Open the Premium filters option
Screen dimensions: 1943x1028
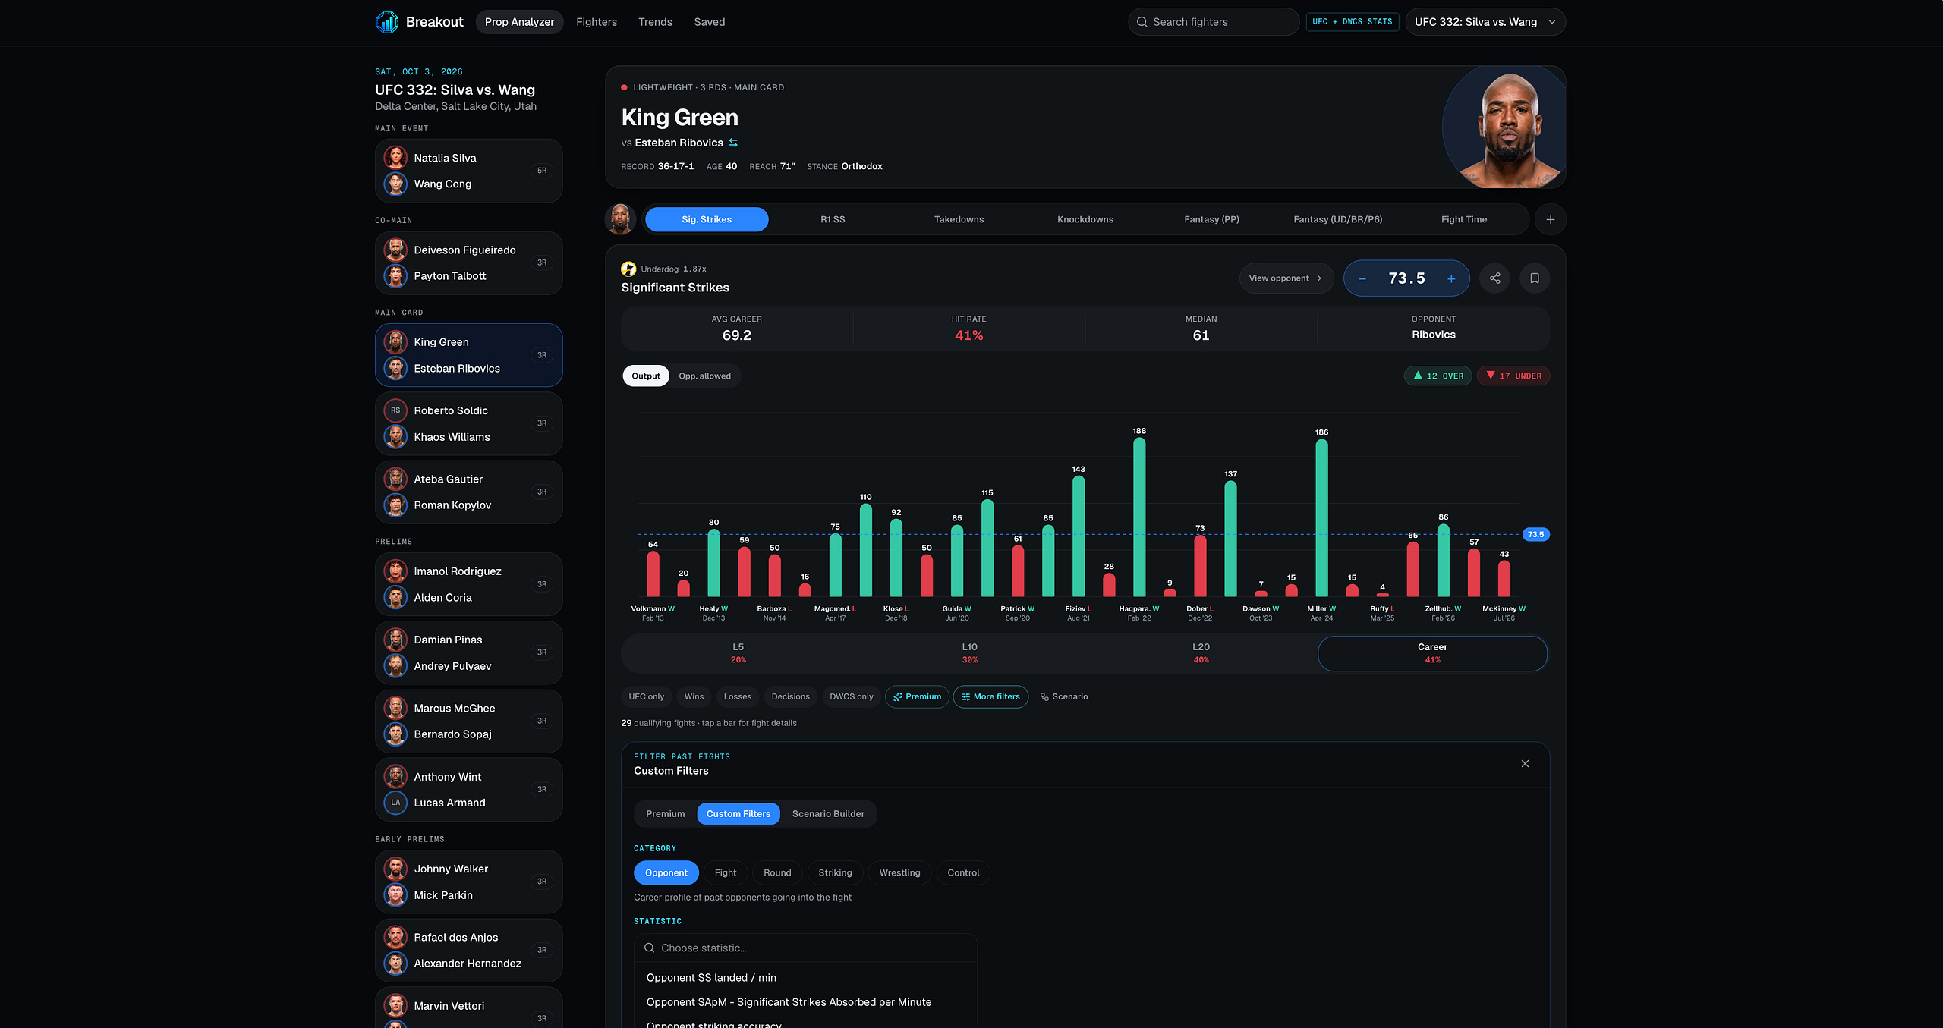(x=917, y=696)
